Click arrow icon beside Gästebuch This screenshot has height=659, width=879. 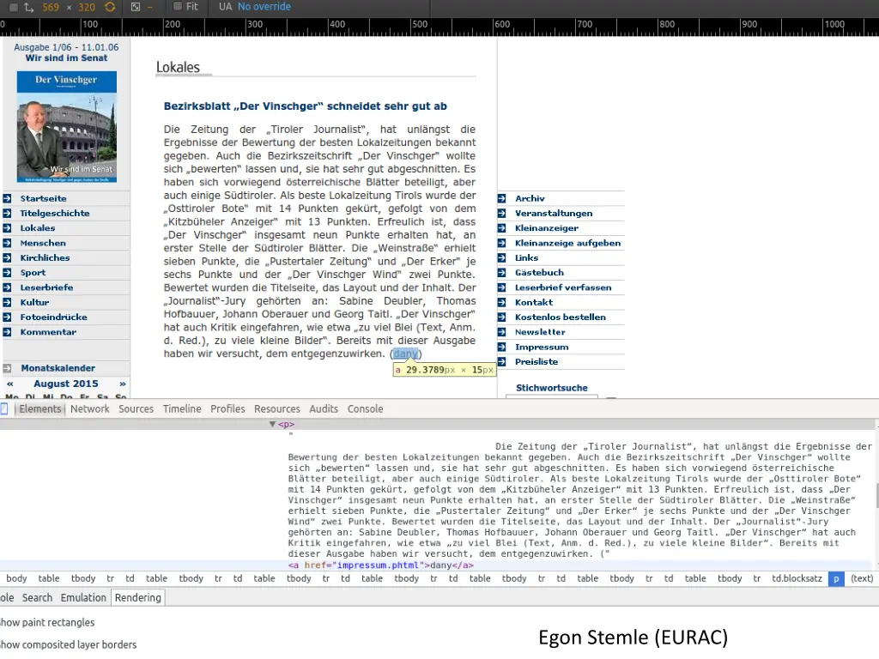click(501, 272)
